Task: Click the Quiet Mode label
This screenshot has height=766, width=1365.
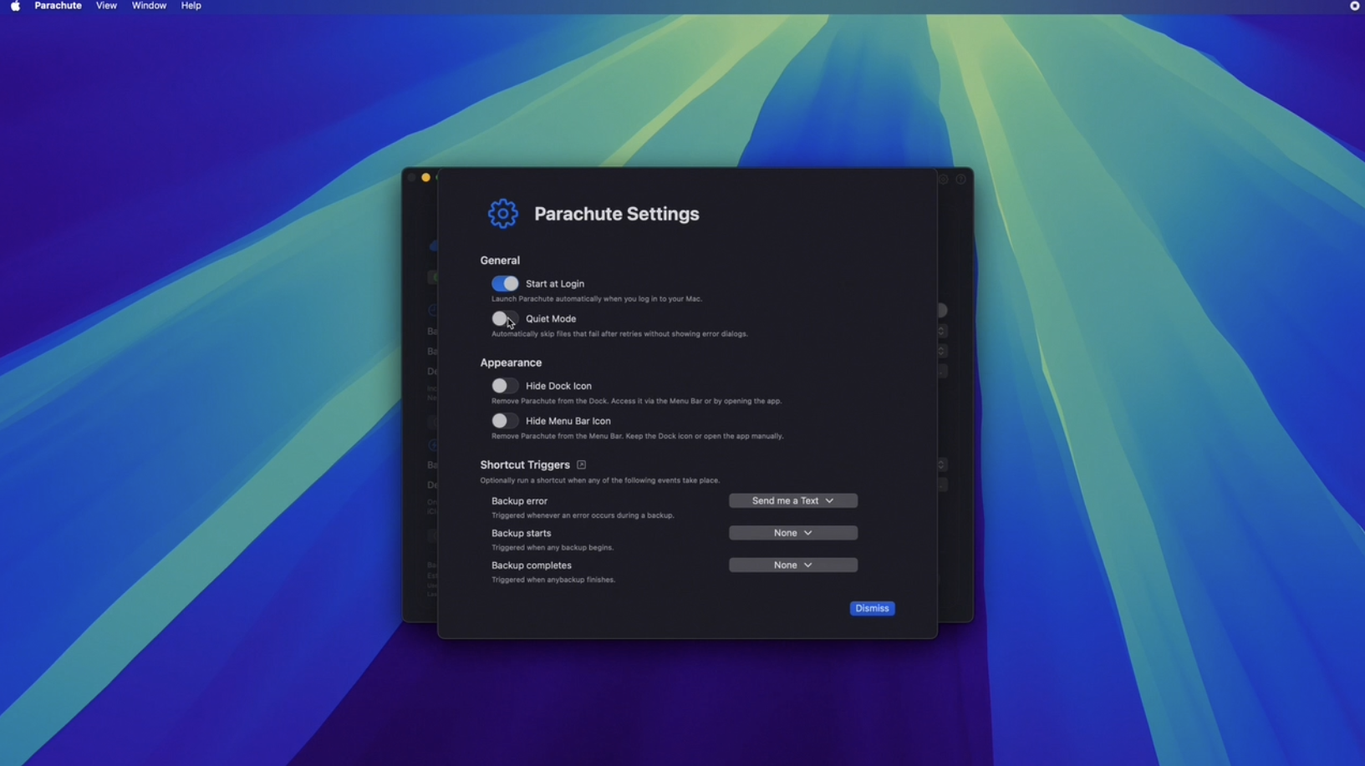Action: pos(551,318)
